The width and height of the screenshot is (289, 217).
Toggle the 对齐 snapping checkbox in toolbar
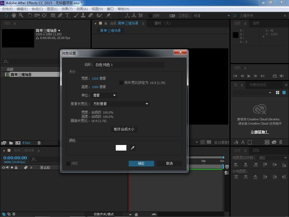pos(150,16)
